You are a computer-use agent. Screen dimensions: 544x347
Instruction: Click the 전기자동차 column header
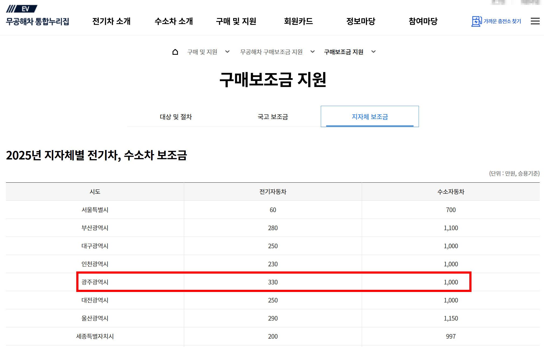coord(273,192)
